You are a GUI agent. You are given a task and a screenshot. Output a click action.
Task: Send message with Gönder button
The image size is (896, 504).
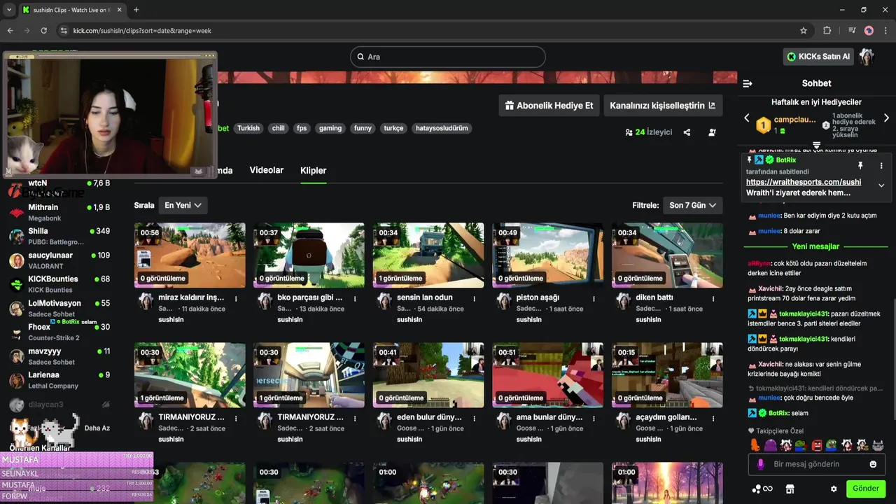click(866, 489)
